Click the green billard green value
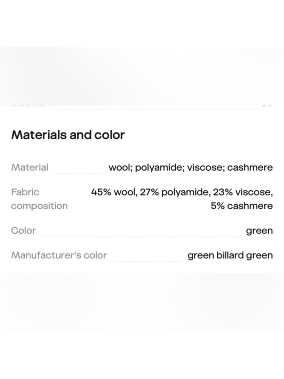The height and width of the screenshot is (379, 284). pyautogui.click(x=230, y=255)
